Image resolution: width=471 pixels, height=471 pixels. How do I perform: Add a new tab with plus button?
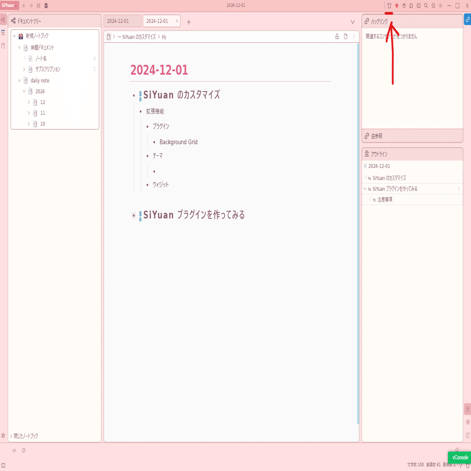coord(189,22)
